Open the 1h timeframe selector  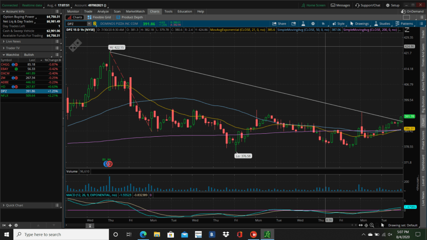point(323,24)
